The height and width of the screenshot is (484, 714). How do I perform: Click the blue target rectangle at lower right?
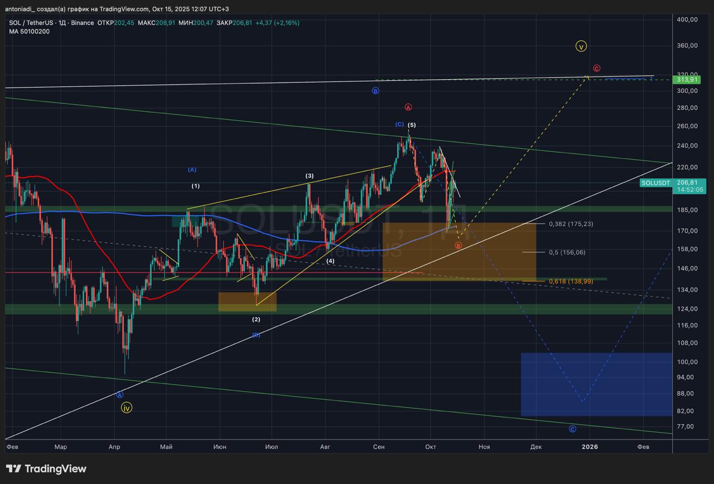point(596,384)
